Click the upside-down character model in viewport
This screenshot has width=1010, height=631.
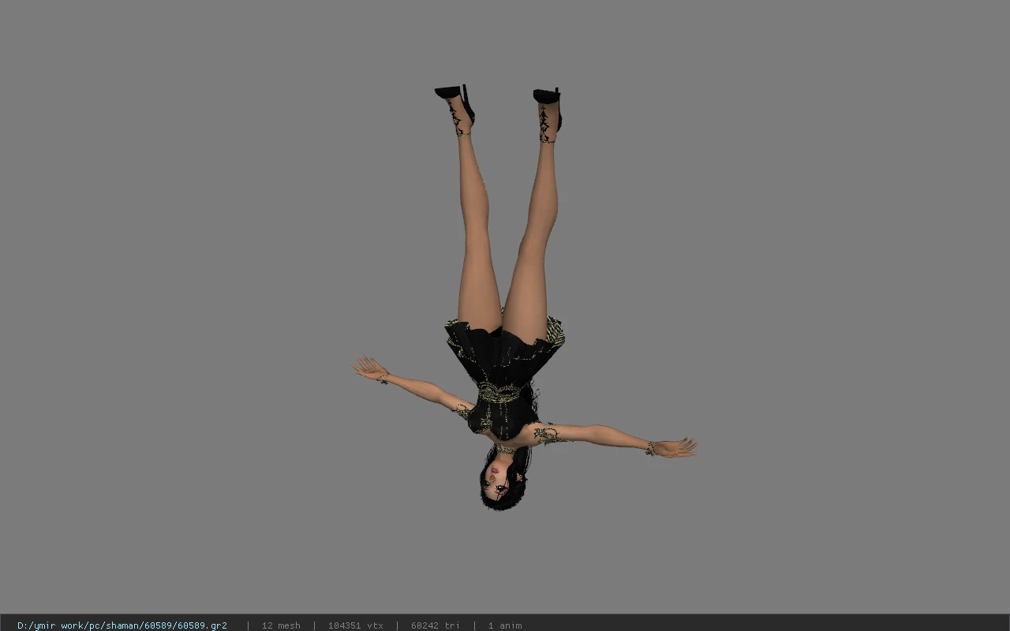click(524, 297)
